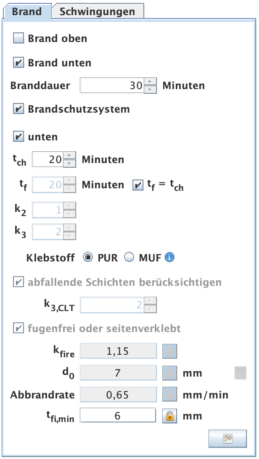
Task: Select the MUF adhesive radio button
Action: [129, 258]
